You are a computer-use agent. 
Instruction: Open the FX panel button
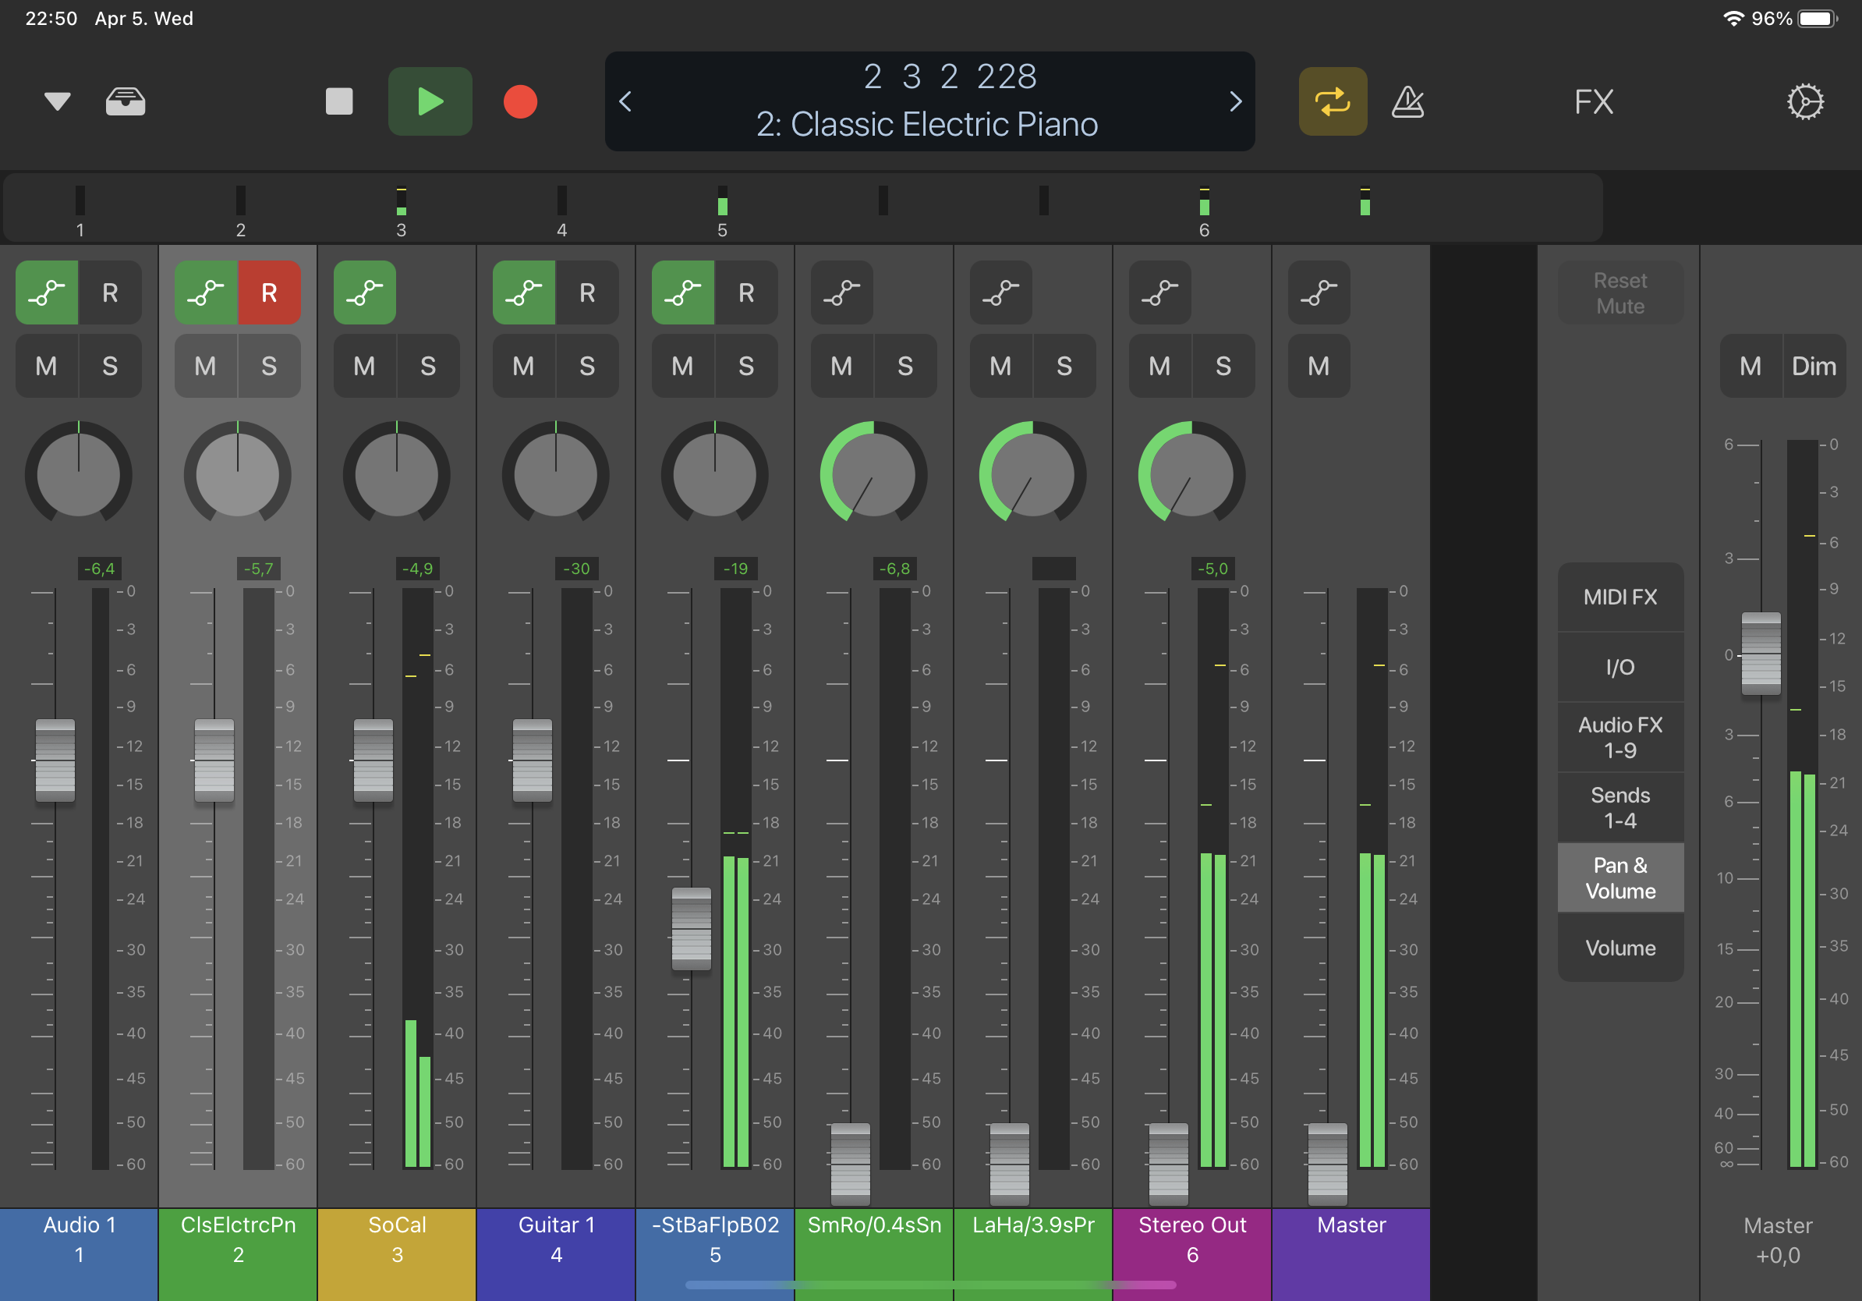tap(1593, 101)
